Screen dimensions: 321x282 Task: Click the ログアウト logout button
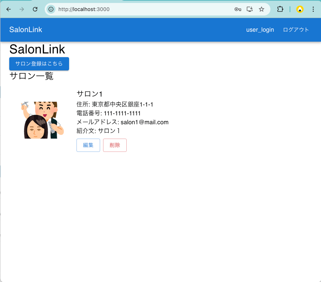[296, 30]
